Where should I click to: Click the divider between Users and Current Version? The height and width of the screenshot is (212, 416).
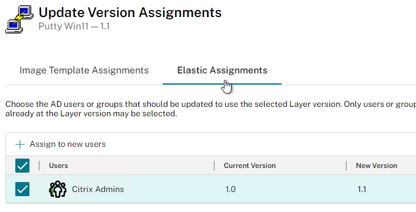pyautogui.click(x=214, y=166)
